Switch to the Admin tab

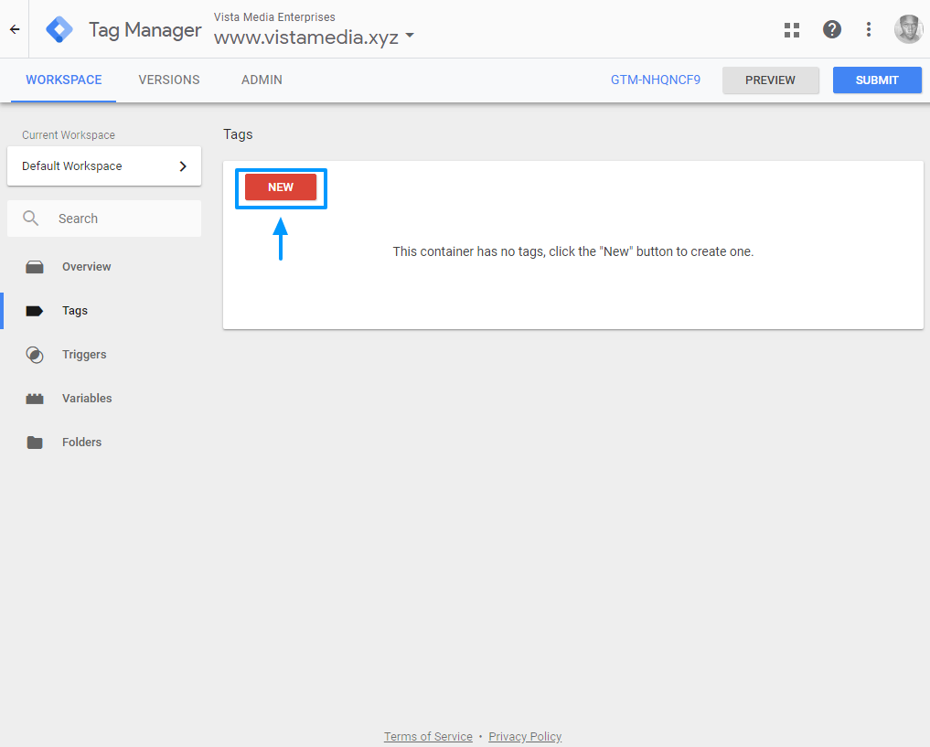[262, 80]
